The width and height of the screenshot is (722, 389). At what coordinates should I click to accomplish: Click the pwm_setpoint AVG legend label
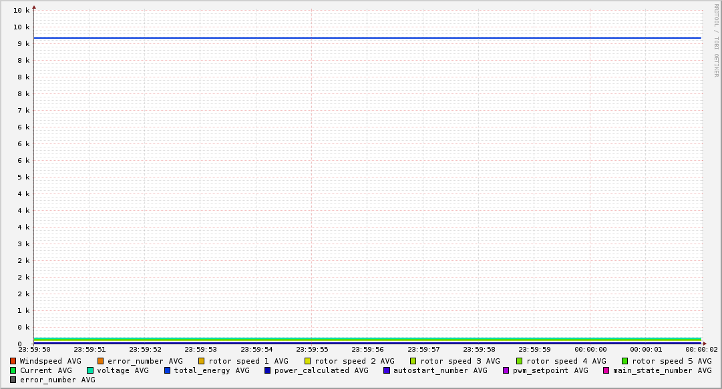pos(550,370)
